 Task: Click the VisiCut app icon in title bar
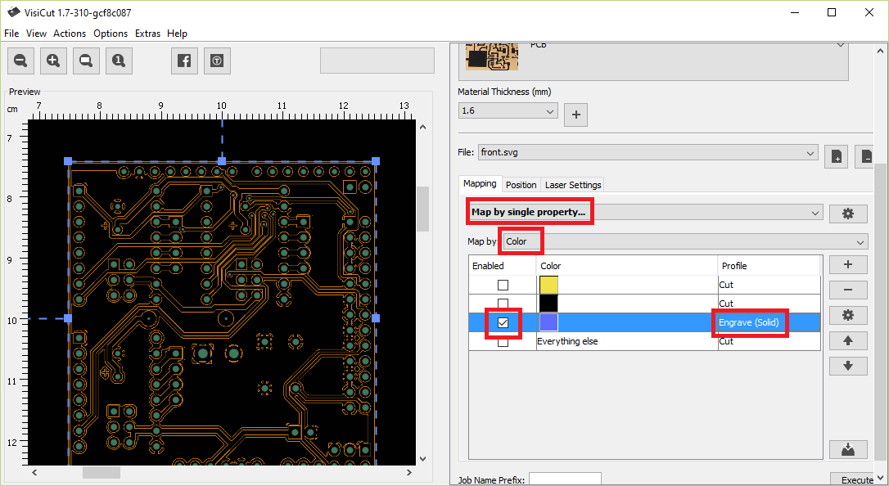[x=14, y=12]
